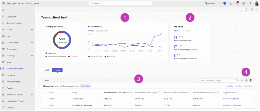Expand Notifications & alerts chevron

click(x=32, y=101)
